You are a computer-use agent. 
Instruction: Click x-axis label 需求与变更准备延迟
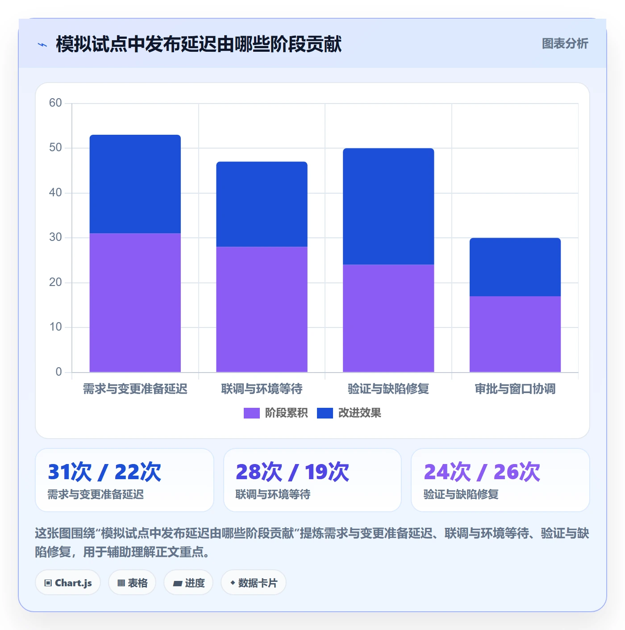click(135, 389)
